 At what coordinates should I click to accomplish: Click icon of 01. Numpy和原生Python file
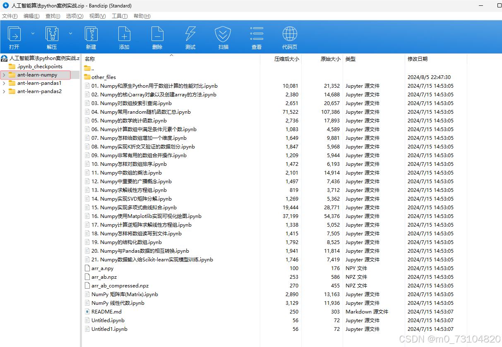click(x=87, y=86)
